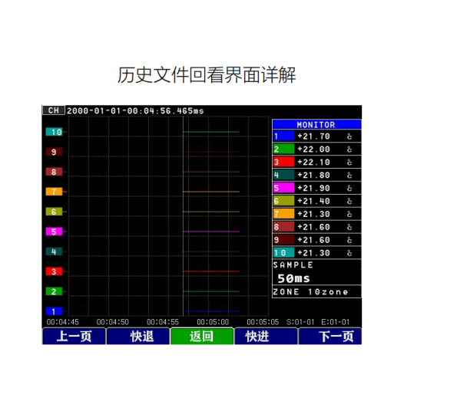Viewport: 457px width, 401px height.
Task: Click the green channel 2 swatch in MONITOR
Action: (x=284, y=150)
